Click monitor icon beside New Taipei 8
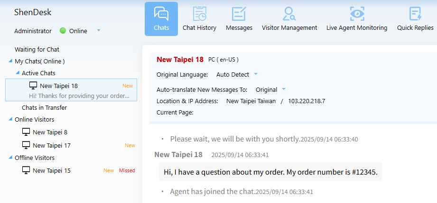437x203 pixels. coord(26,132)
